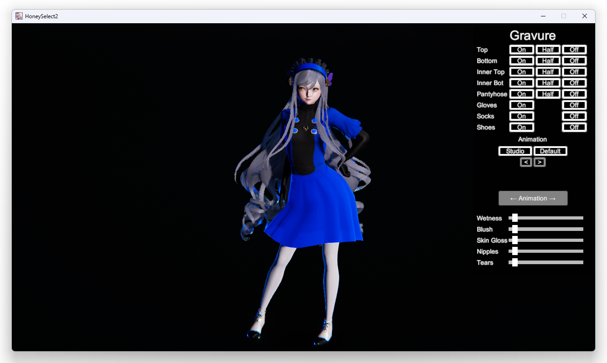
Task: Go to the previous animation with < arrow
Action: [x=526, y=162]
